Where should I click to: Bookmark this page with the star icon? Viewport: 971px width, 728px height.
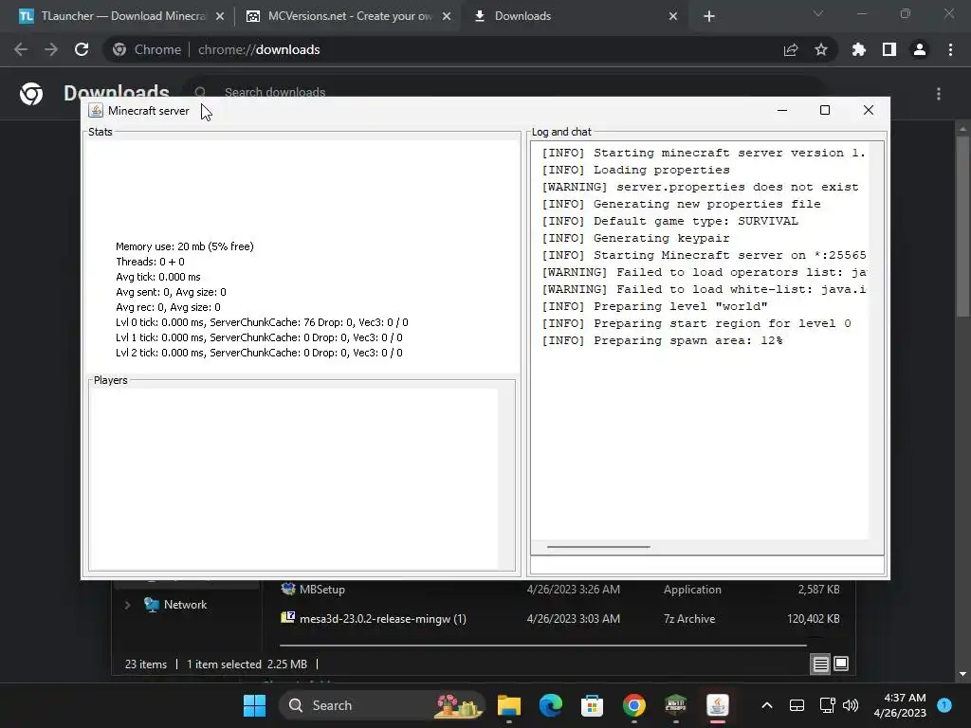(821, 49)
